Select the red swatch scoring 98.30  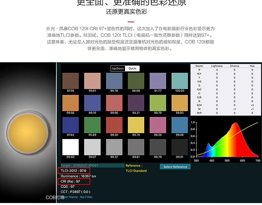(x=114, y=125)
